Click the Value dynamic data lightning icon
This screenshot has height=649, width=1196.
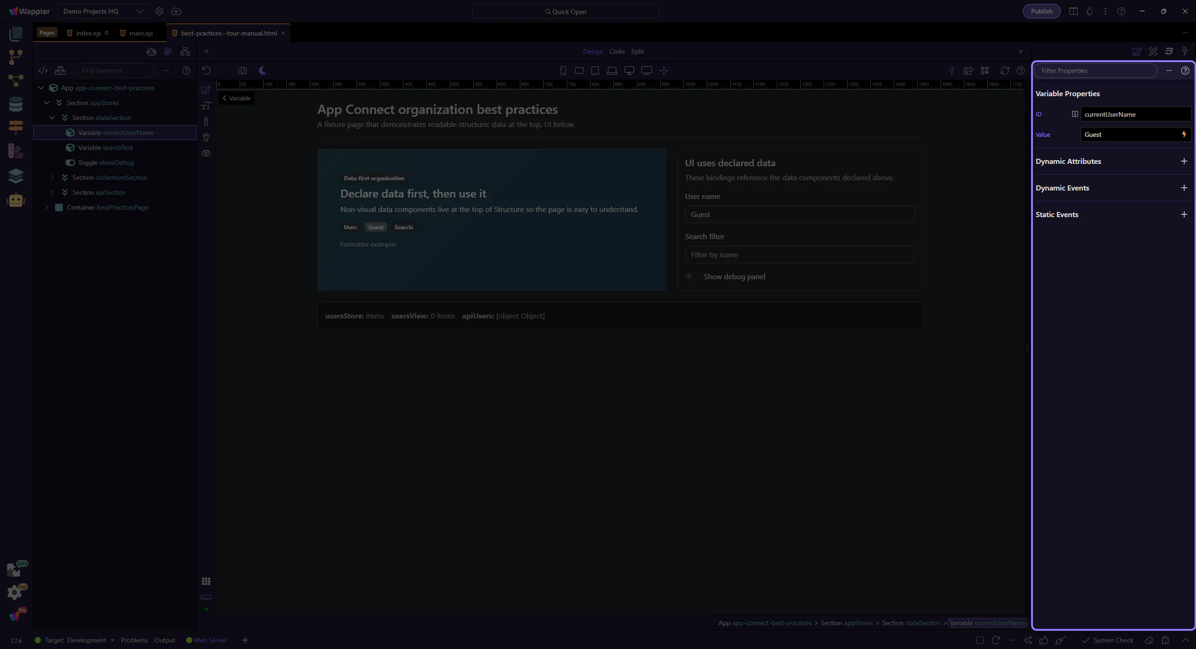coord(1184,134)
